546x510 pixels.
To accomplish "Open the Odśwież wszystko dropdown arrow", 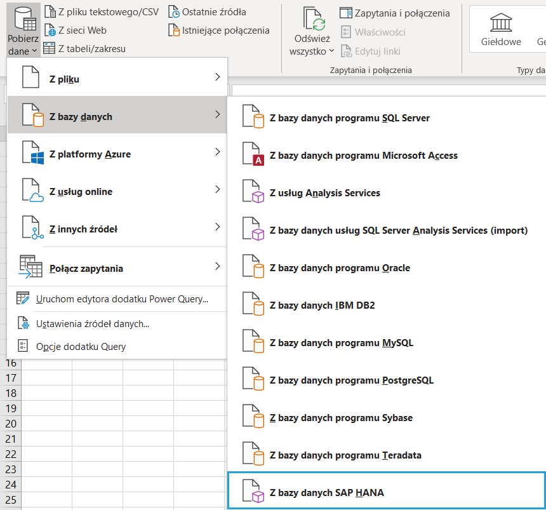I will (331, 51).
